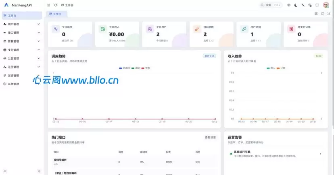Image resolution: width=334 pixels, height=175 pixels.
Task: Click the 用户密钥 key icon
Action: coord(244,29)
